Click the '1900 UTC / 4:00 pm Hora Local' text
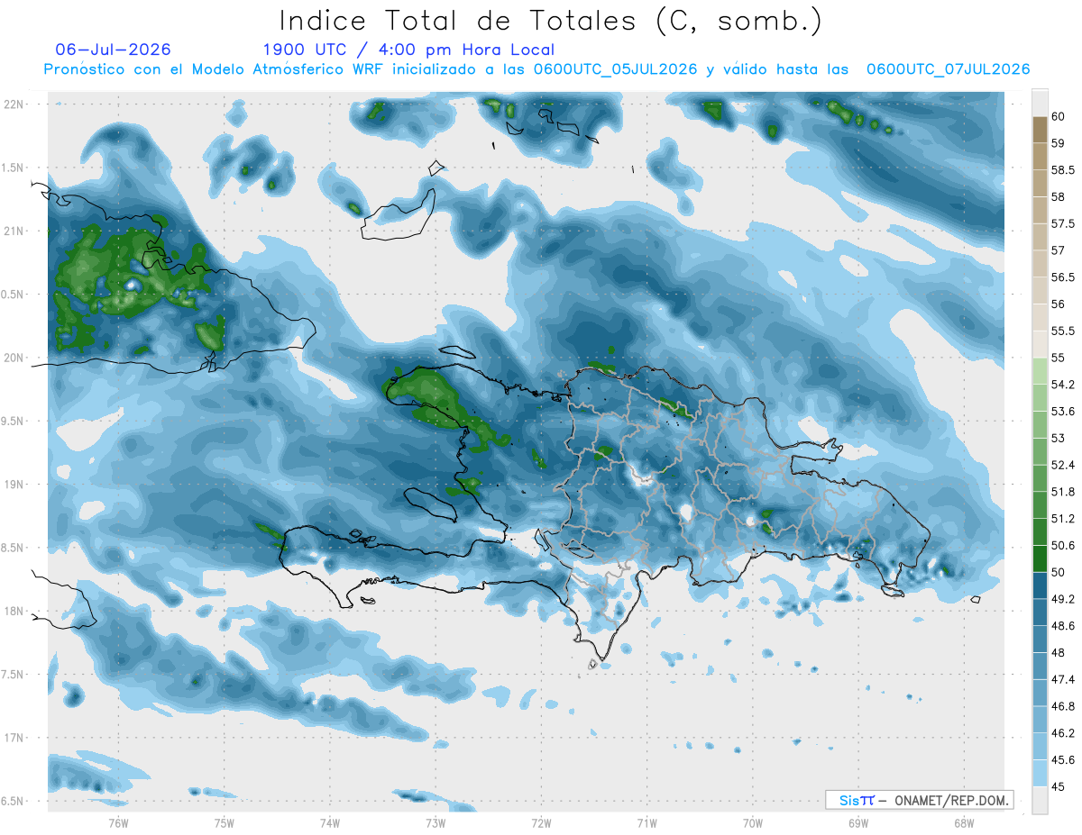Viewport: 1082px width, 835px height. coord(408,50)
